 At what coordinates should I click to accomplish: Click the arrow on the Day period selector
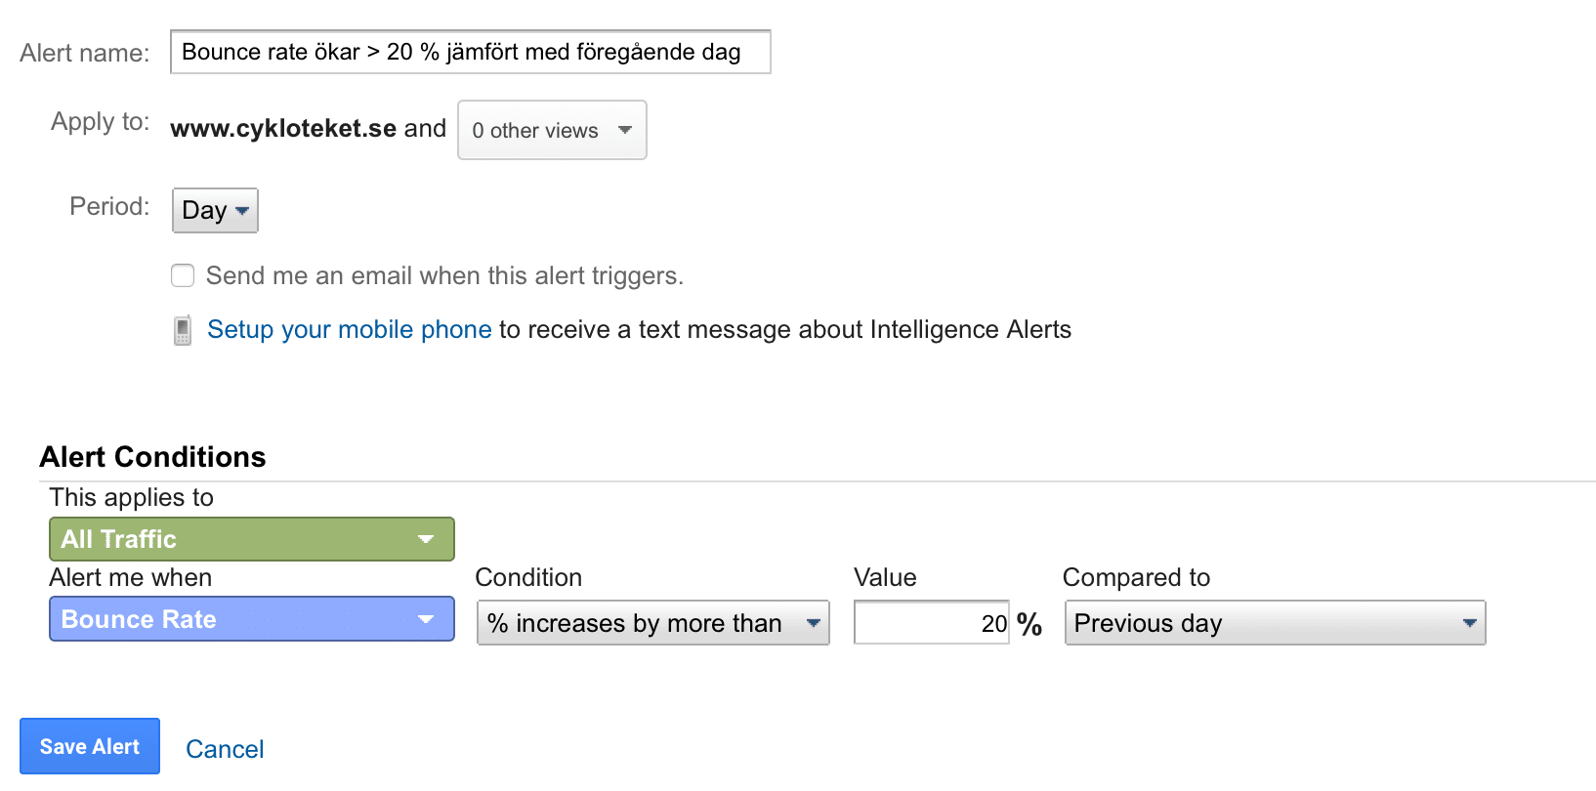pos(242,210)
